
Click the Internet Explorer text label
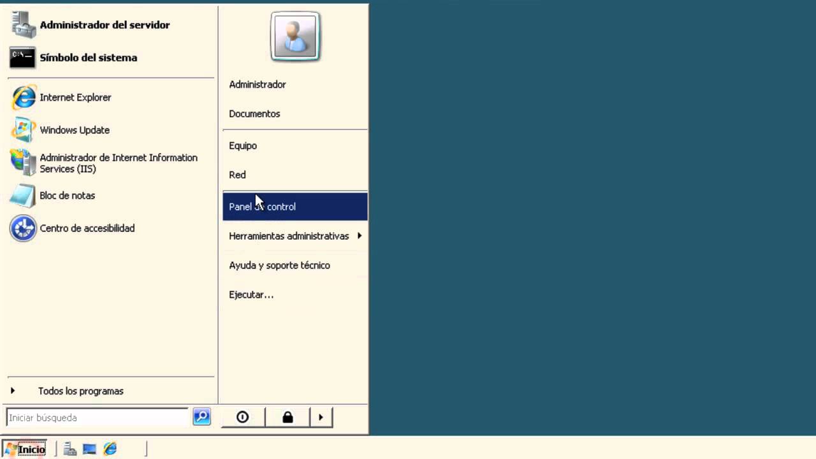(75, 98)
